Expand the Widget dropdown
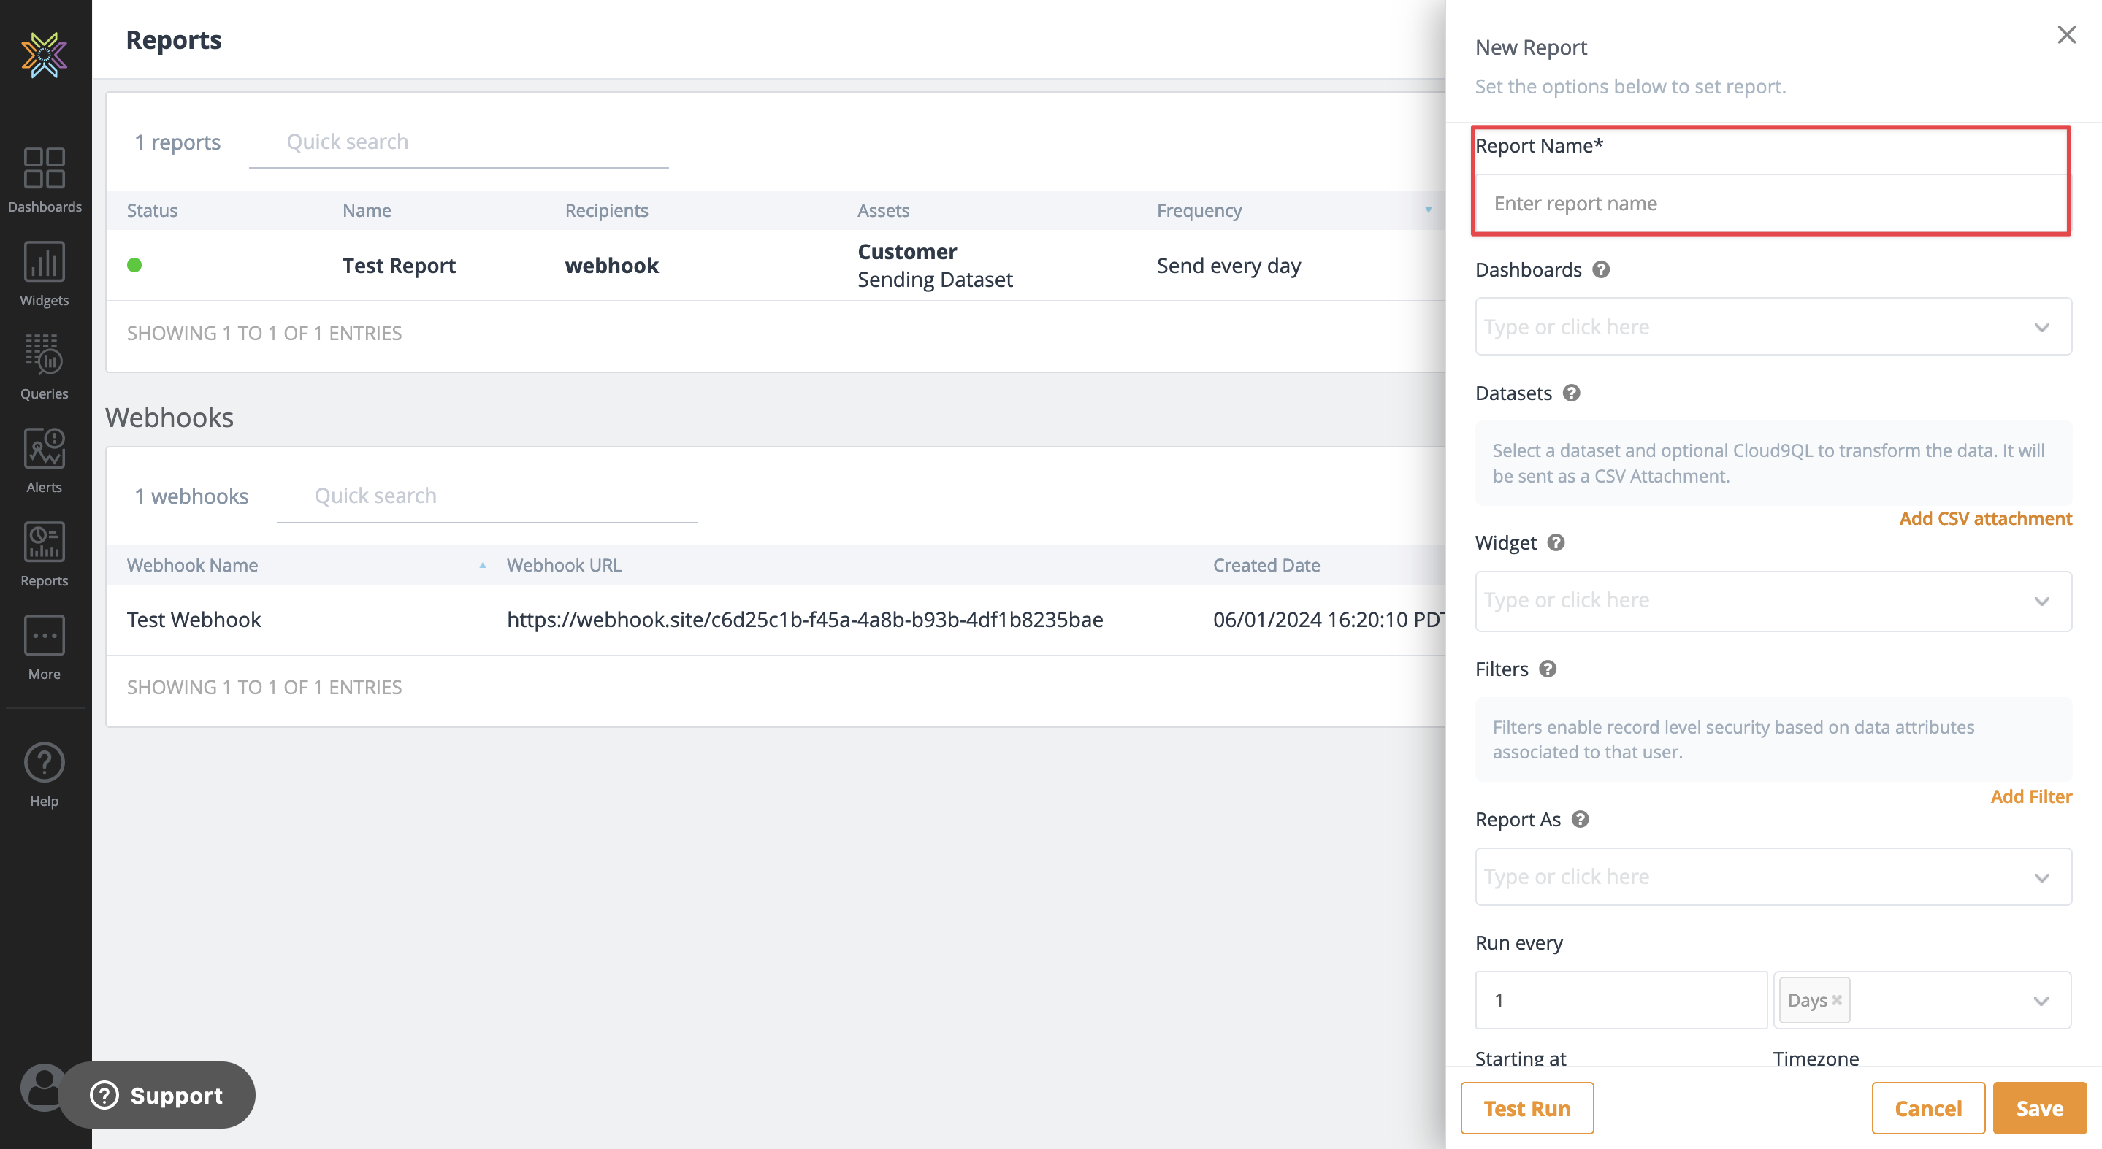The image size is (2102, 1149). [2041, 601]
